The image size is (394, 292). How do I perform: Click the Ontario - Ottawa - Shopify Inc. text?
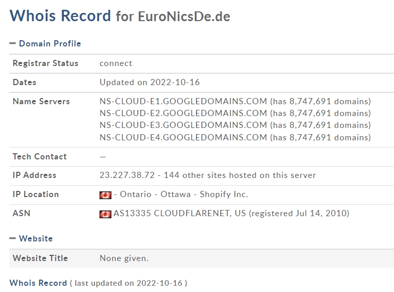184,194
